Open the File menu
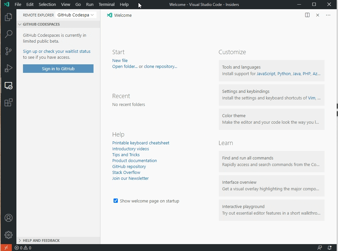This screenshot has height=251, width=338. (18, 4)
